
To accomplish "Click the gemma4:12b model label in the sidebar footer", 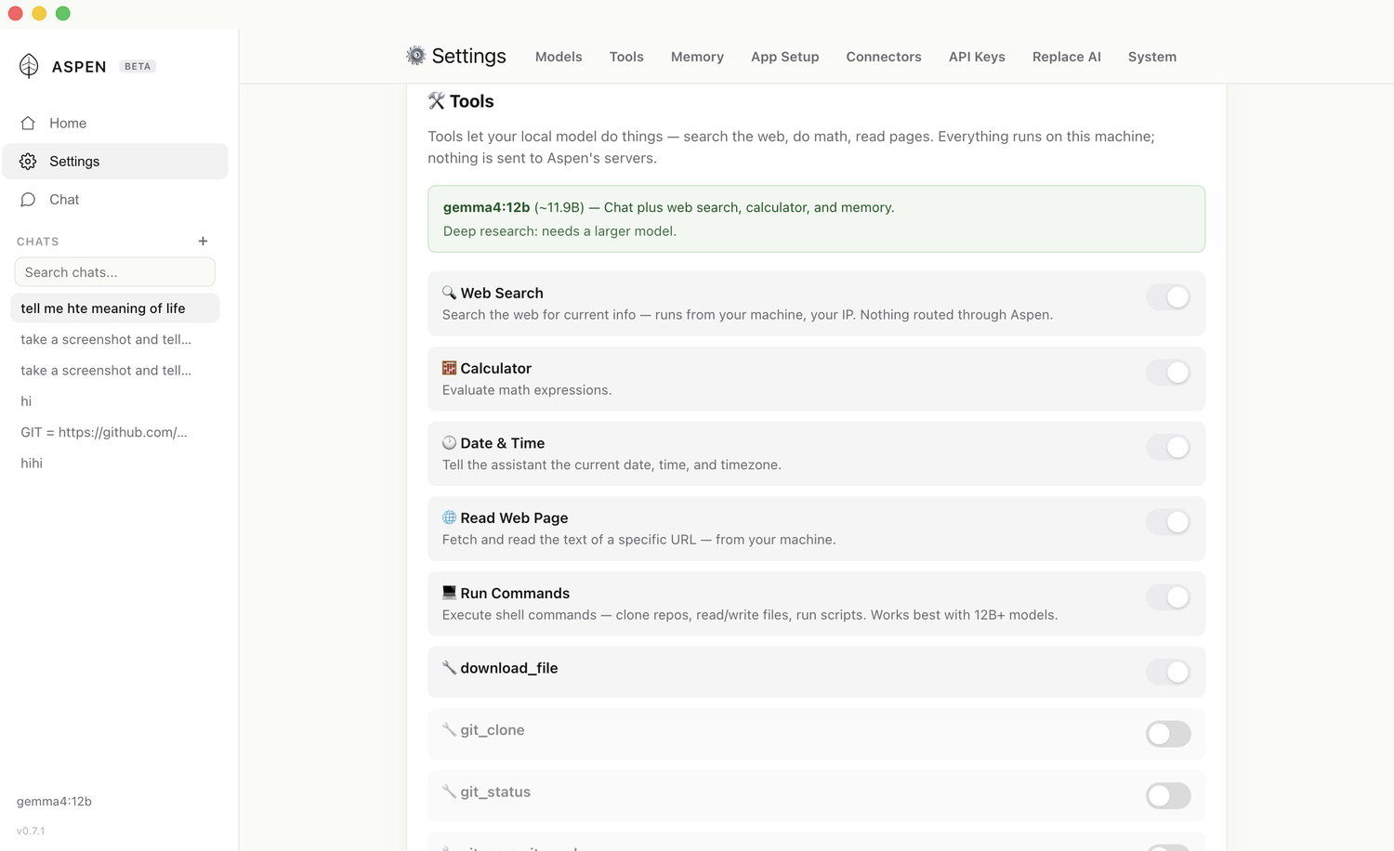I will [54, 801].
